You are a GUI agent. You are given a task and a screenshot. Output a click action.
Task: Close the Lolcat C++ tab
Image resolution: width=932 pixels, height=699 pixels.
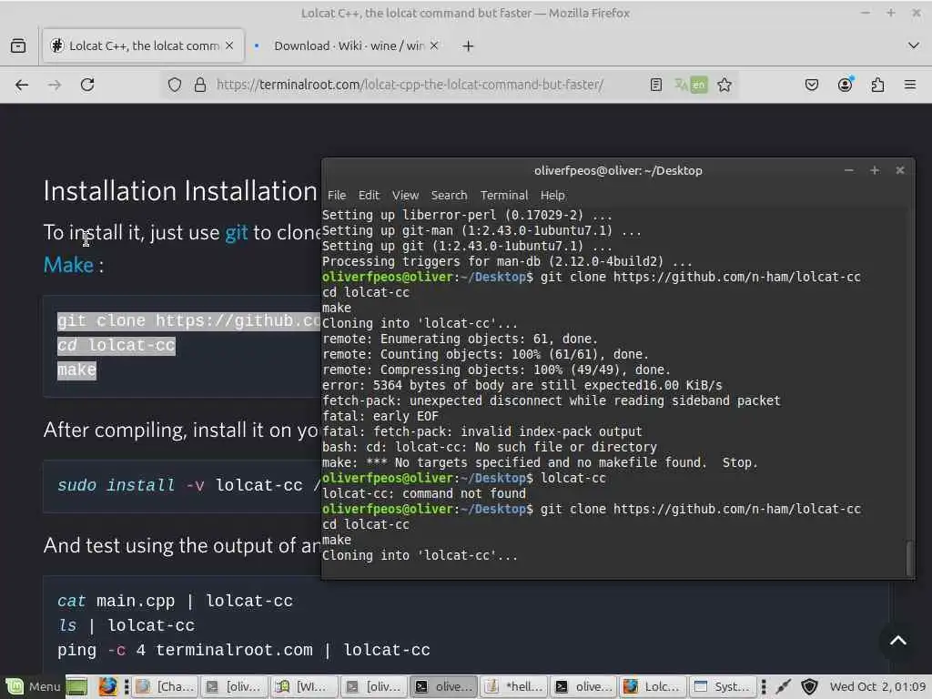[x=229, y=46]
